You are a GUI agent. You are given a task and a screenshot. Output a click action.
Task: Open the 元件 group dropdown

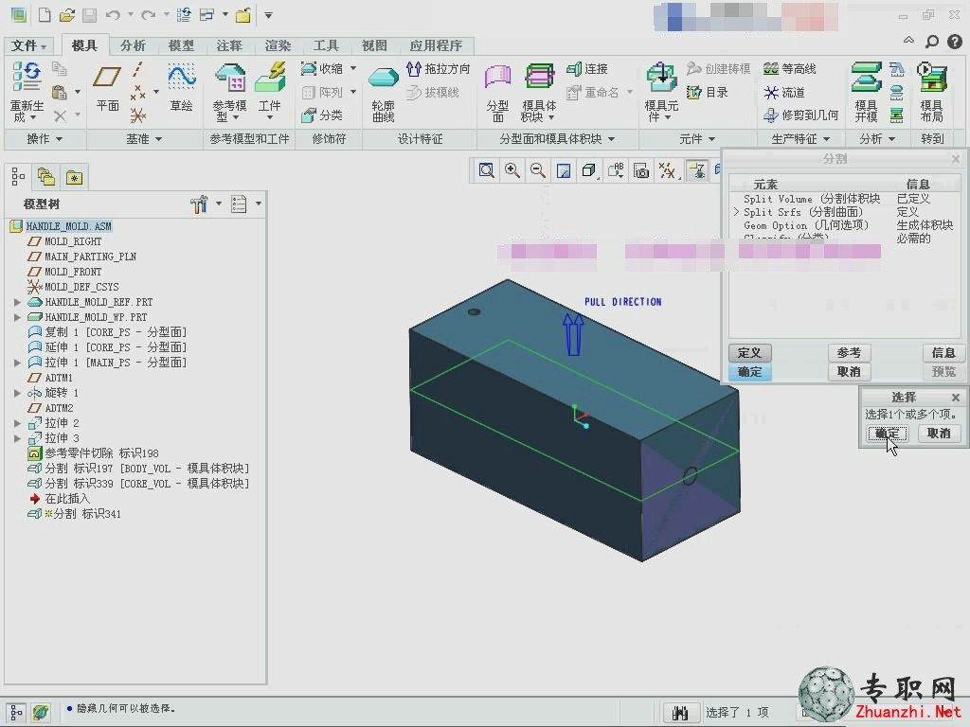(696, 139)
